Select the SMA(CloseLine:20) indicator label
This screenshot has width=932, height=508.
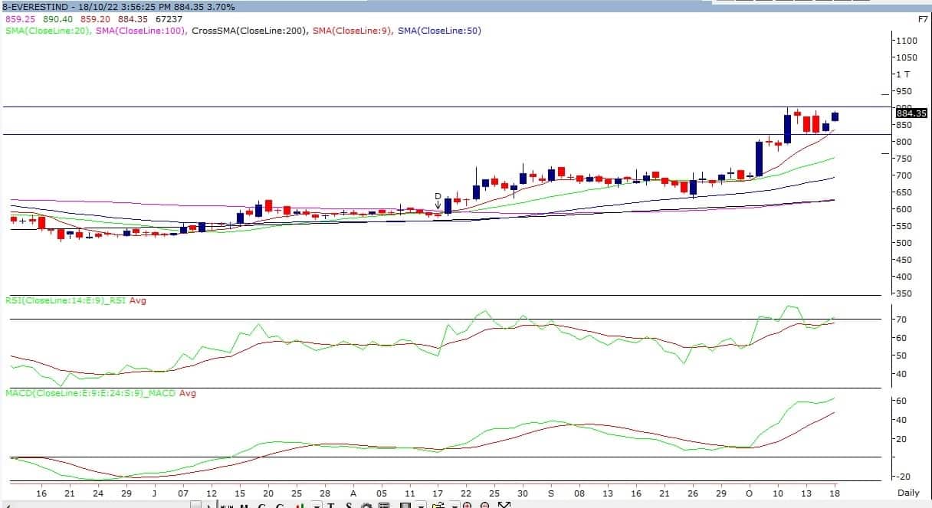[x=48, y=31]
